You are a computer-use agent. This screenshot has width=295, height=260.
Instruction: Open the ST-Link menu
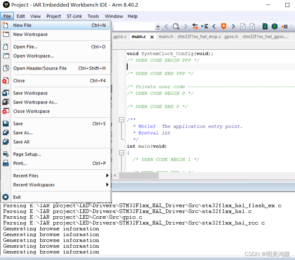coord(74,16)
